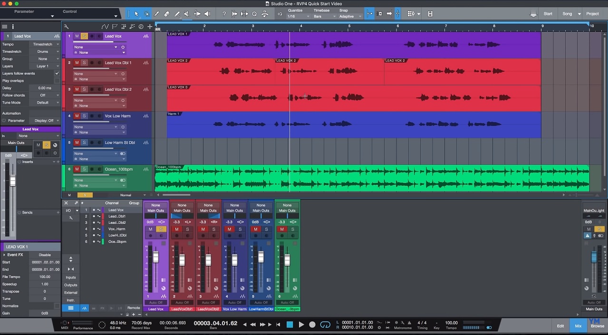Select the Arrow tool in the toolbar

136,14
